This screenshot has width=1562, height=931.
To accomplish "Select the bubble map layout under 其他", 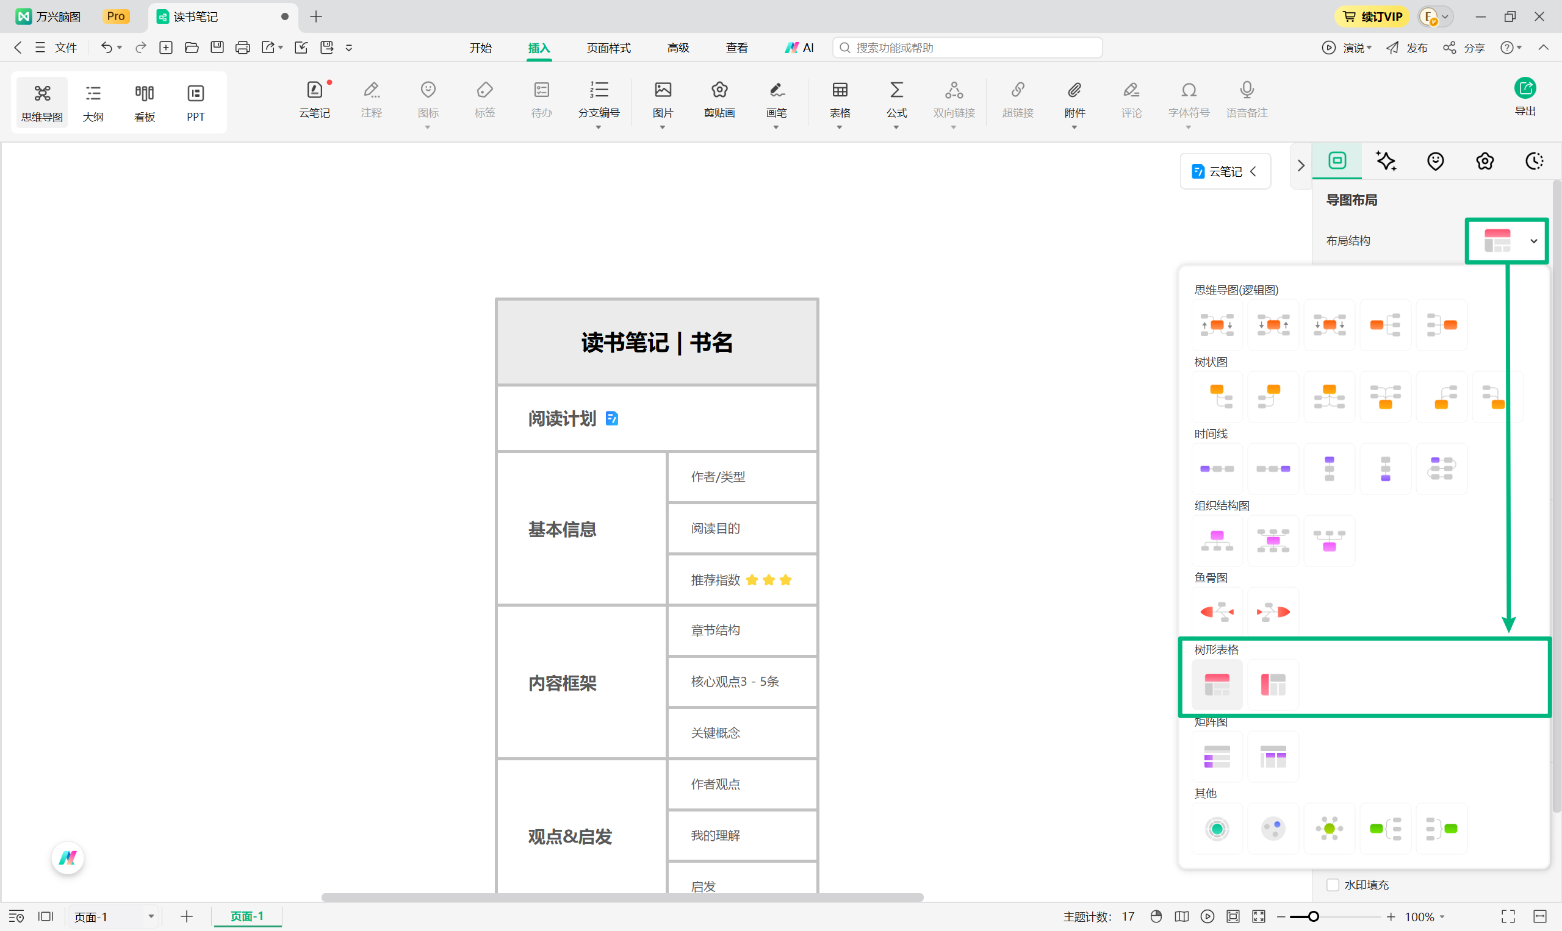I will 1273,829.
